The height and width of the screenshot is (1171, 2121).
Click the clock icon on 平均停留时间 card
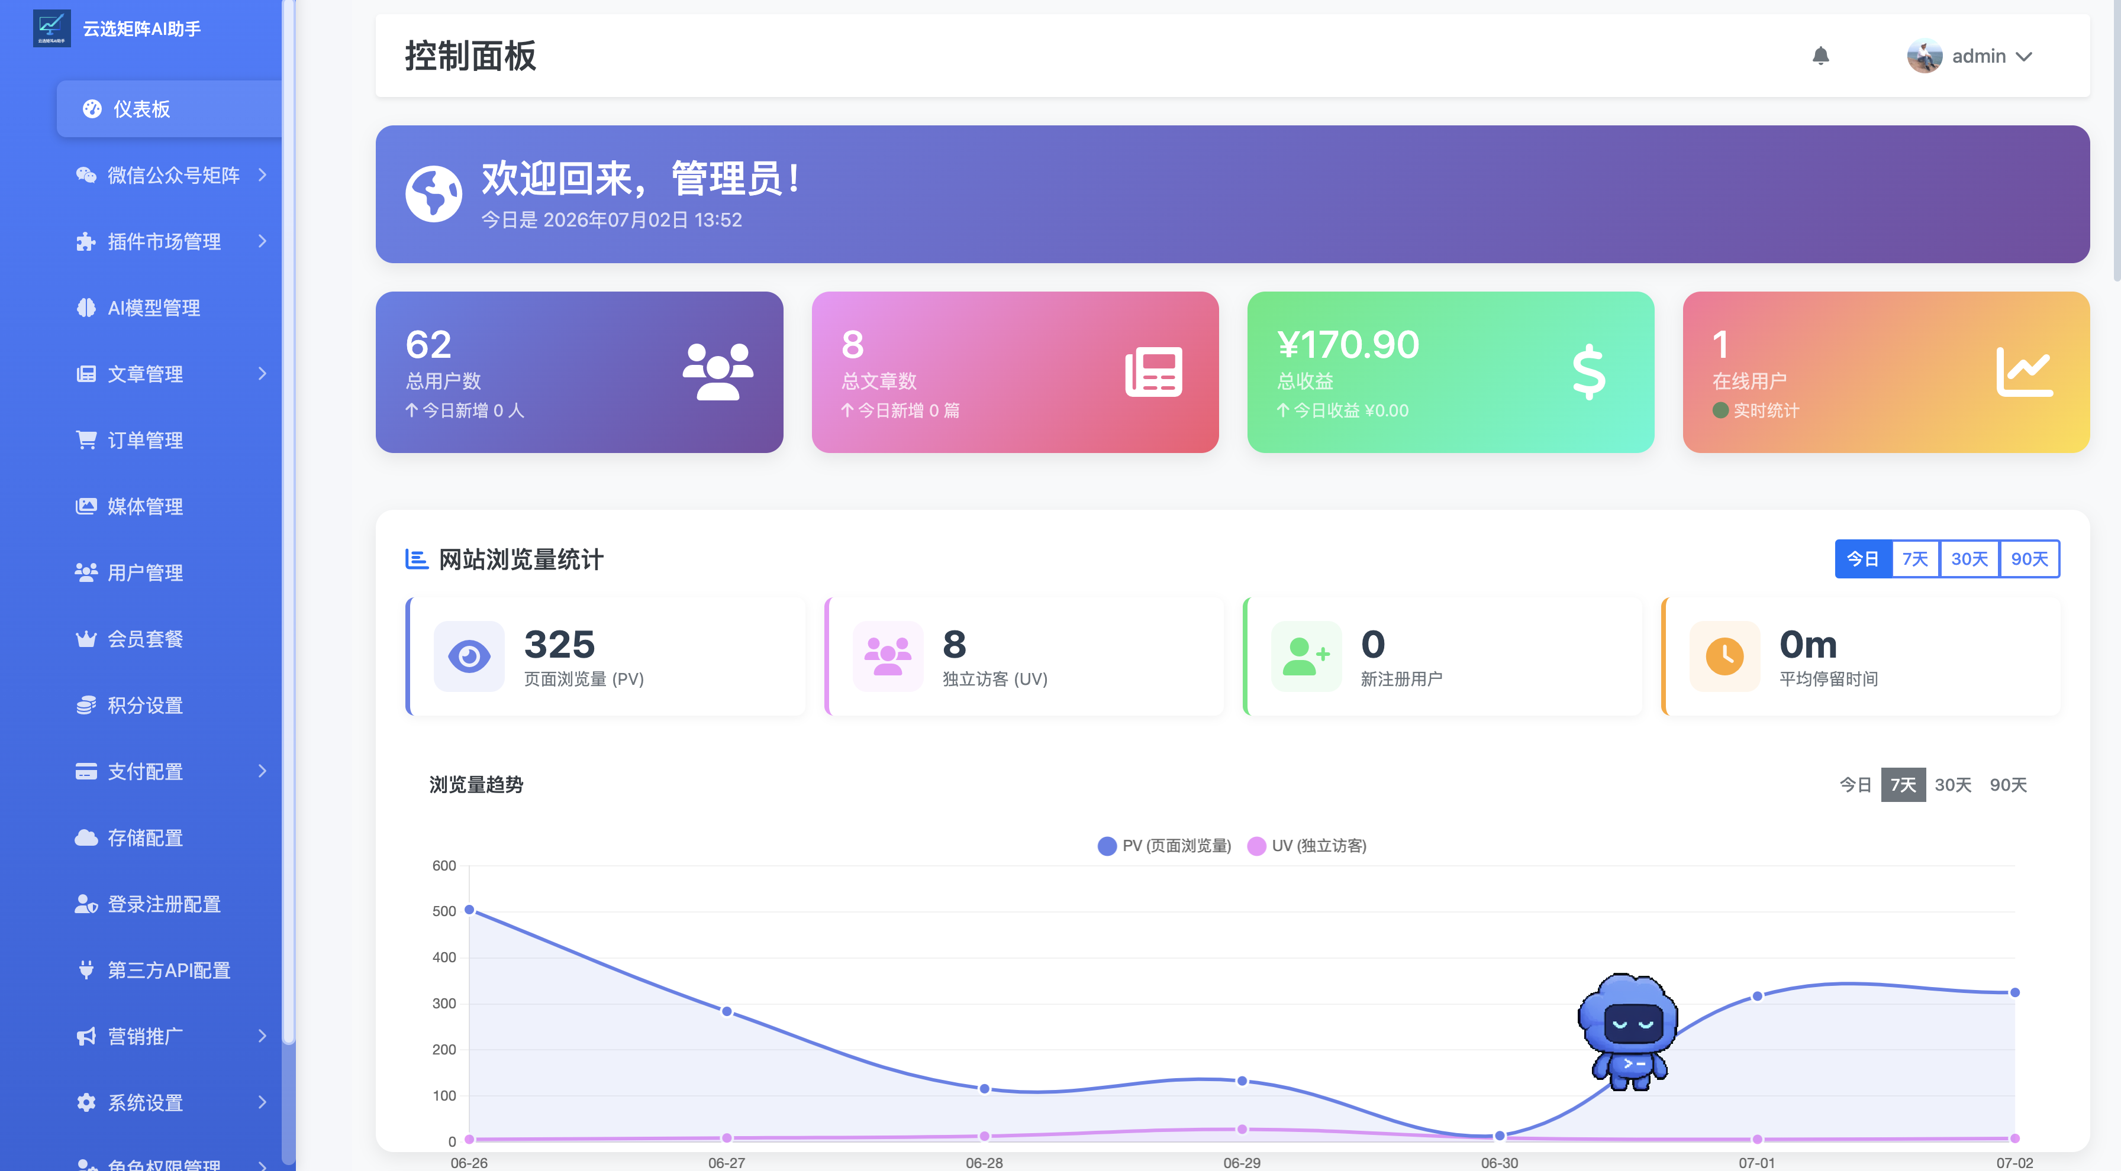pyautogui.click(x=1724, y=656)
